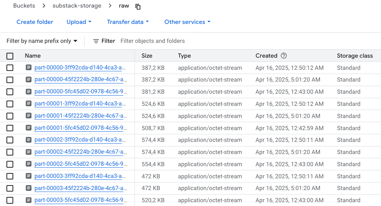
Task: Click the Create folder button
Action: click(35, 22)
